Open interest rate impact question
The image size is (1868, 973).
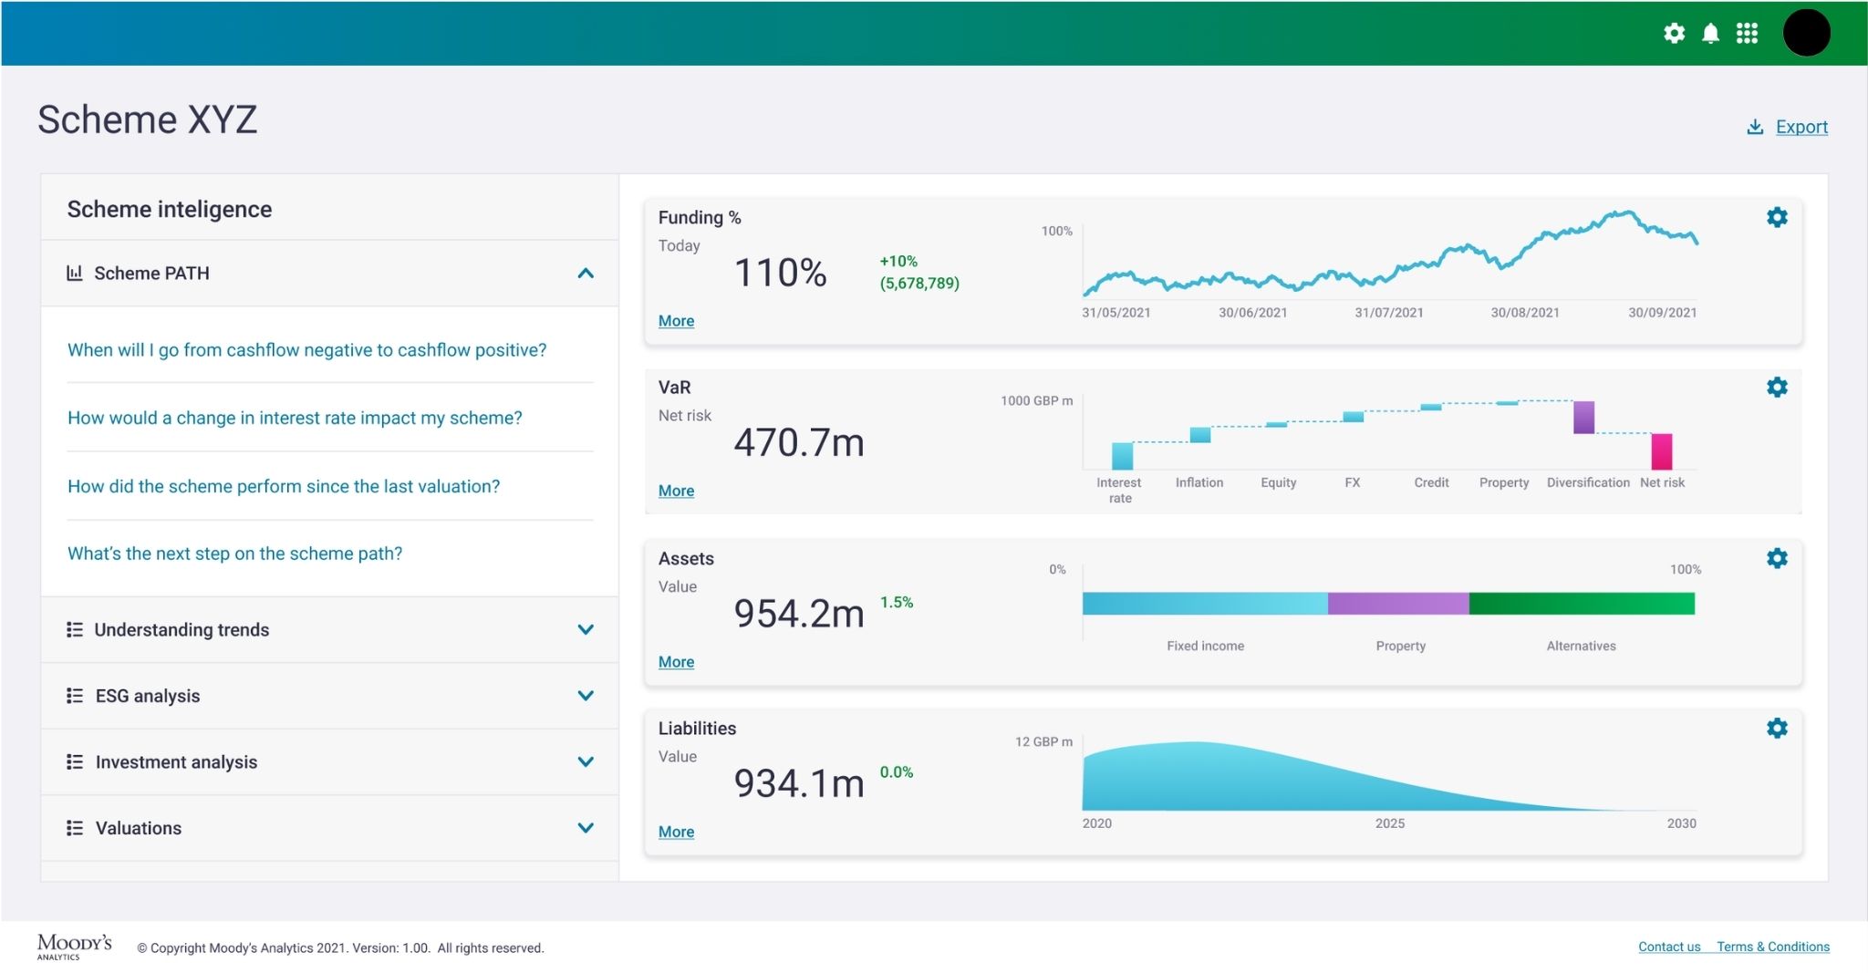tap(295, 418)
